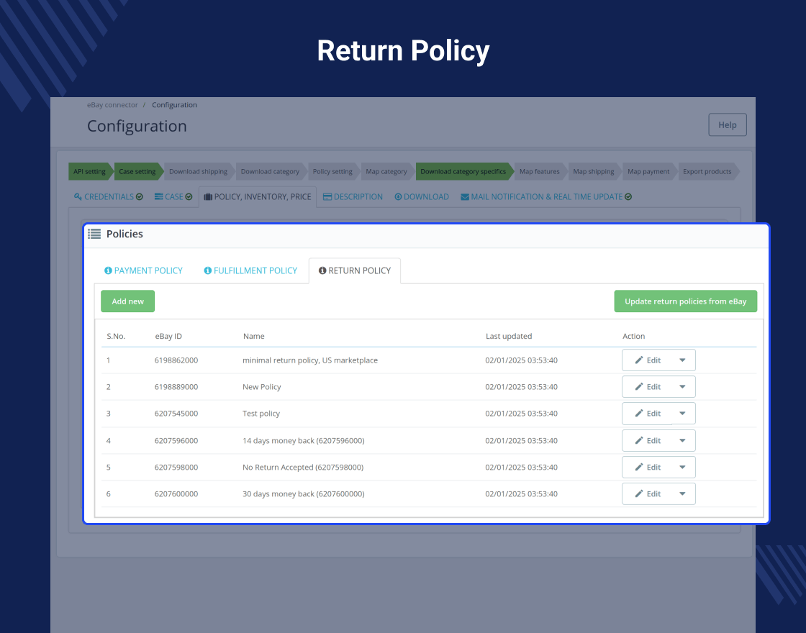Go to the Case setting step
806x633 pixels.
click(137, 172)
